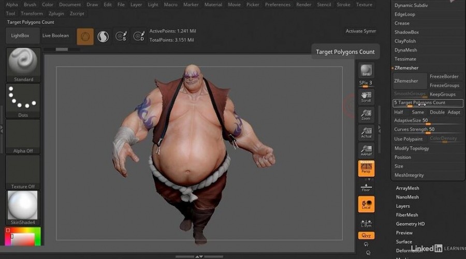Open the Zplugin menu
Viewport: 466px width, 259px height.
coord(56,13)
